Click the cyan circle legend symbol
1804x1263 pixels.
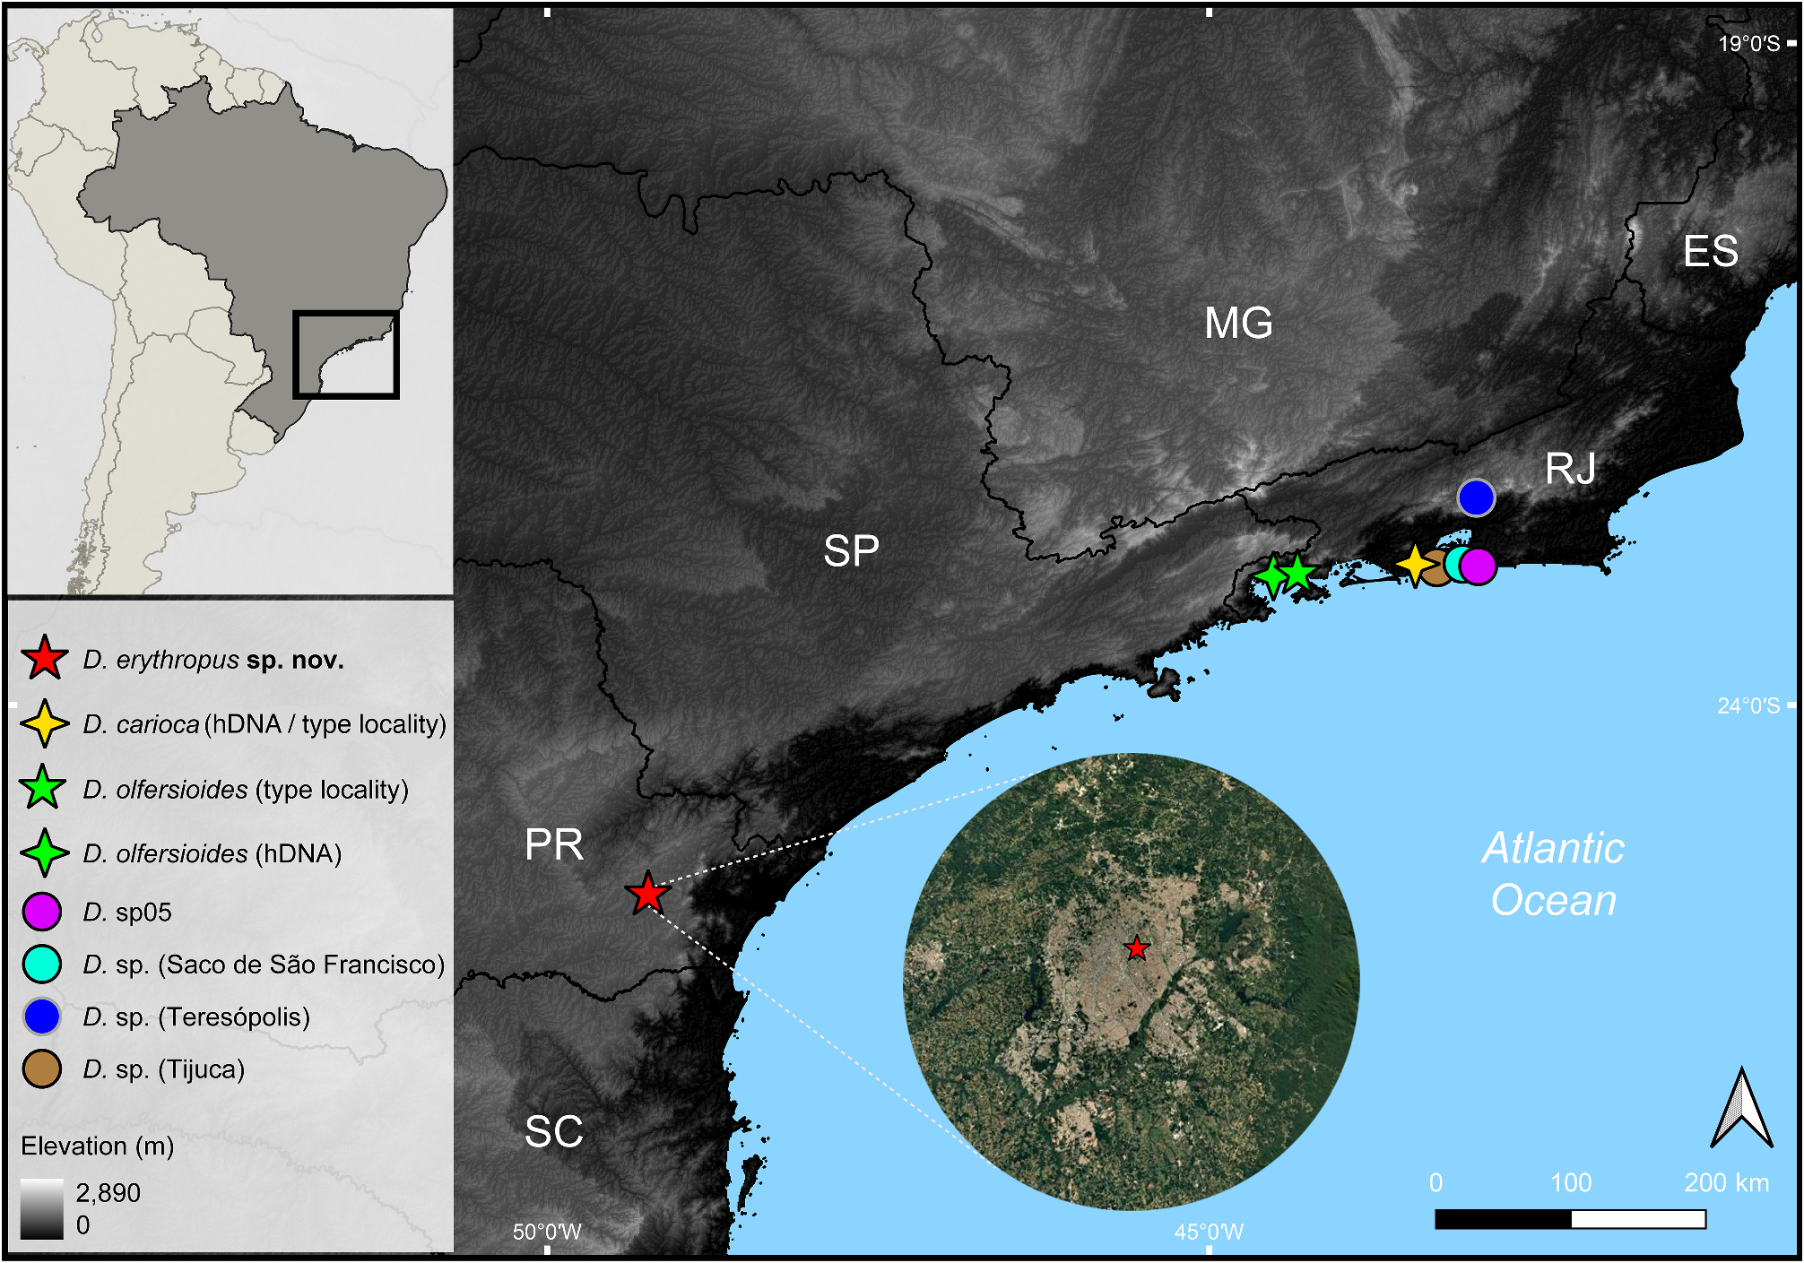point(42,964)
